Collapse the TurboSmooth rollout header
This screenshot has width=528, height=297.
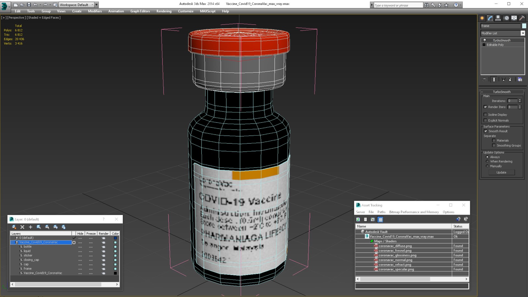click(x=502, y=92)
